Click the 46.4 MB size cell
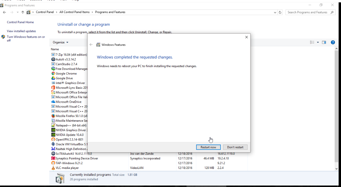This screenshot has height=187, width=341. [x=209, y=158]
